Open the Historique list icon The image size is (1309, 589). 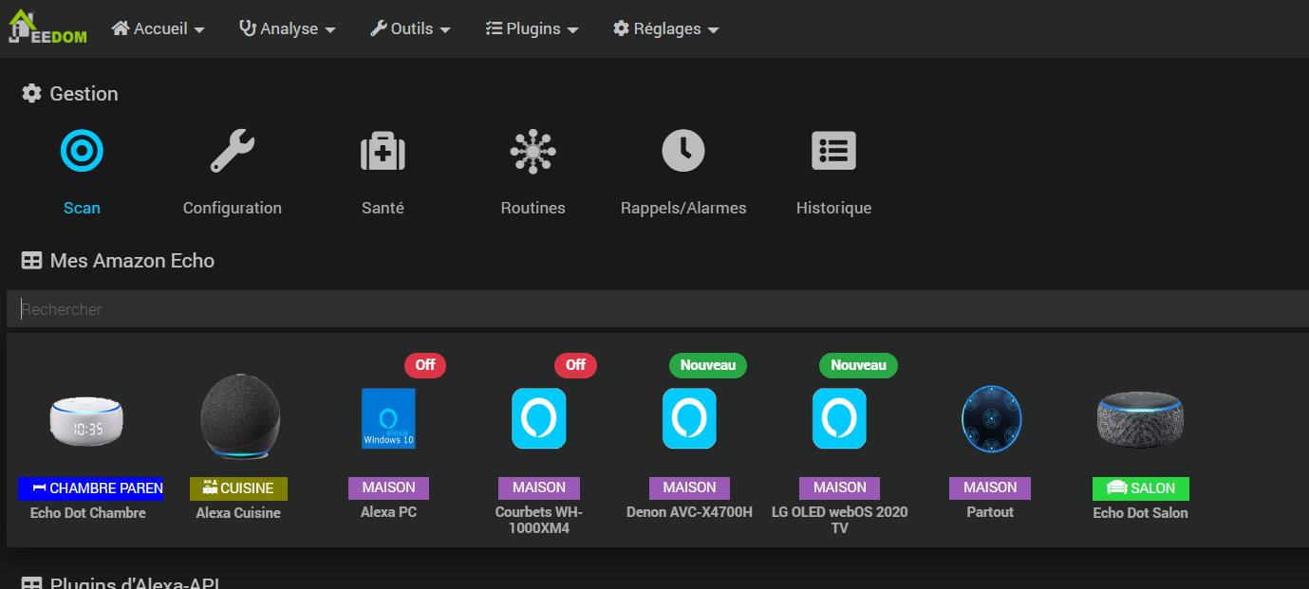click(x=834, y=151)
